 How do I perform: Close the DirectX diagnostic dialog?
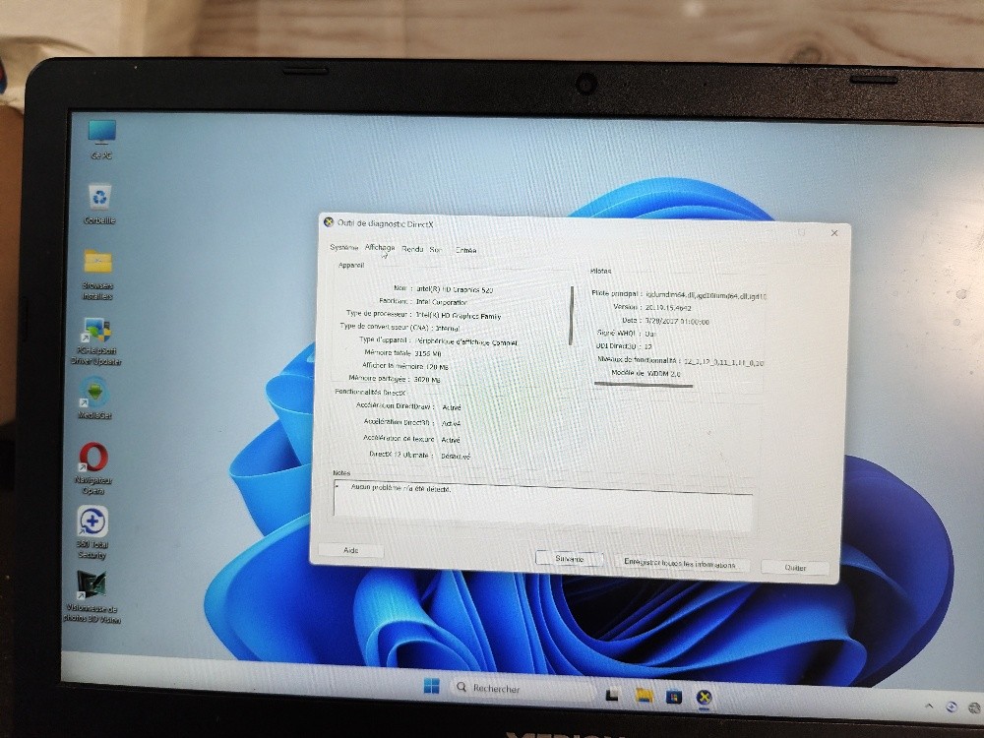tap(834, 233)
